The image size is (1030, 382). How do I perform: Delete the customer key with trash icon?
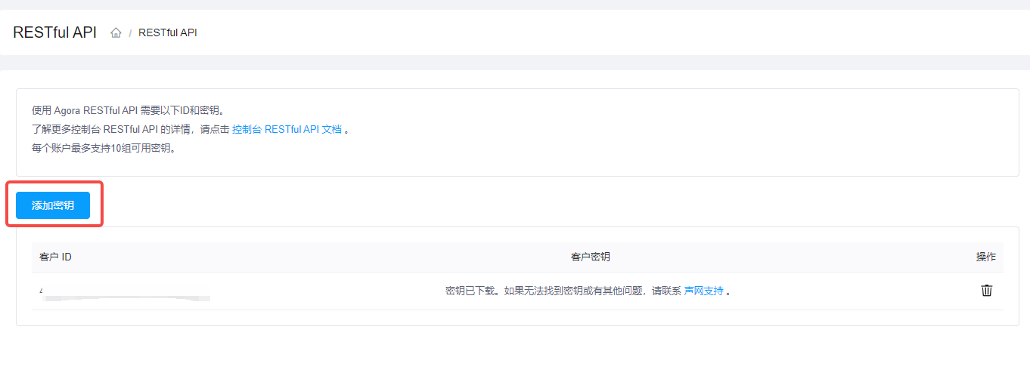[x=986, y=291]
